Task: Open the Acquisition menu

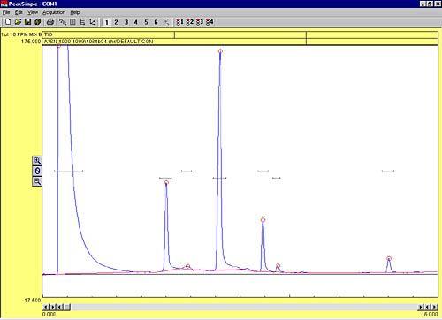Action: tap(54, 12)
